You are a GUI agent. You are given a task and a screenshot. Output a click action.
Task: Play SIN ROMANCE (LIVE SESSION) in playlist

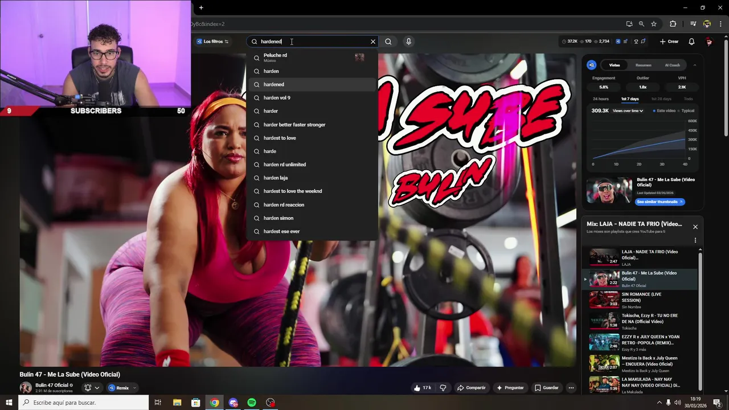(x=641, y=300)
